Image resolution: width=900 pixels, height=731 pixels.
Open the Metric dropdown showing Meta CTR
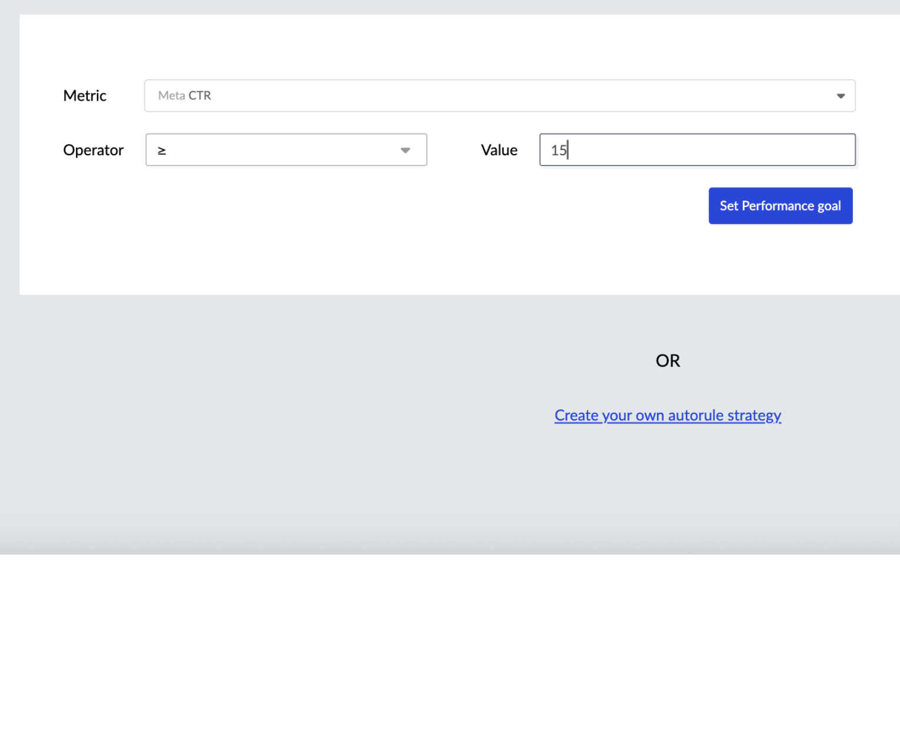[x=499, y=95]
